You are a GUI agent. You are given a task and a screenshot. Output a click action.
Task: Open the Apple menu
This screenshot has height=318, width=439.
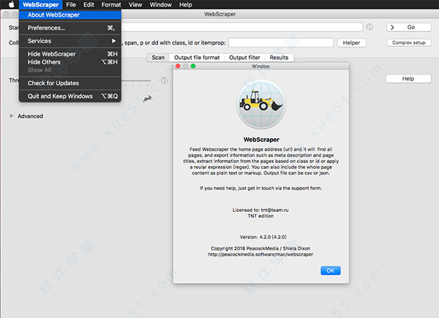12,4
